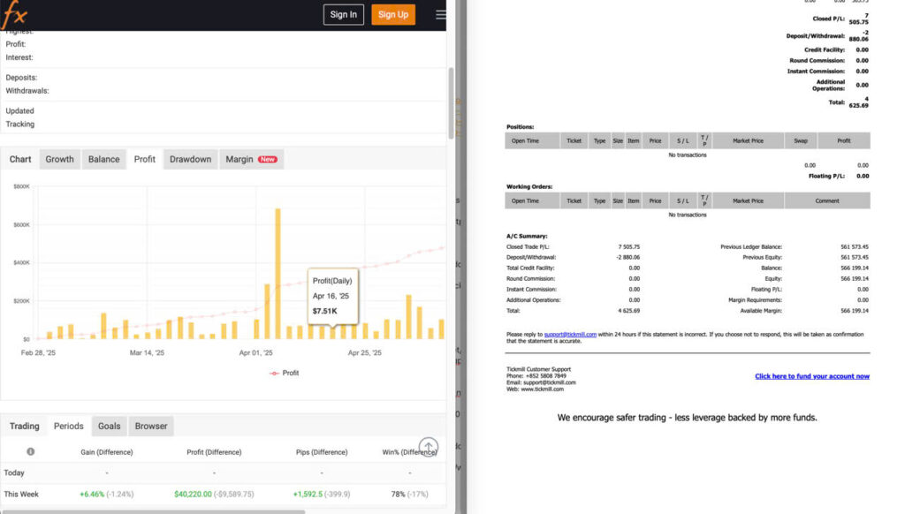905x514 pixels.
Task: Click the 'Phone: +852 5808 7849' line
Action: pos(536,376)
